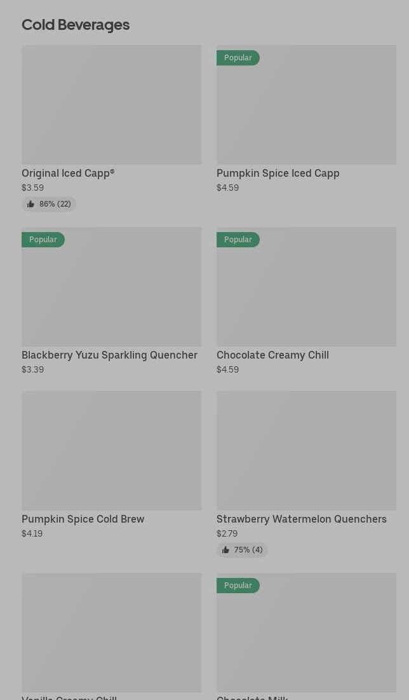Select Blackberry Yuzu Sparkling Quencher image
Image resolution: width=409 pixels, height=700 pixels.
(112, 287)
